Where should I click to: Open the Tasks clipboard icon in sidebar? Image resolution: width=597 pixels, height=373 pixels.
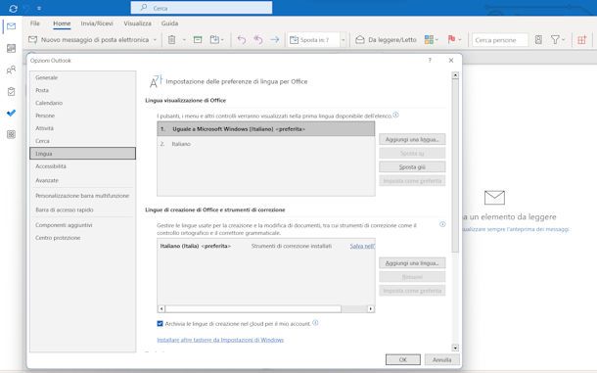(11, 91)
